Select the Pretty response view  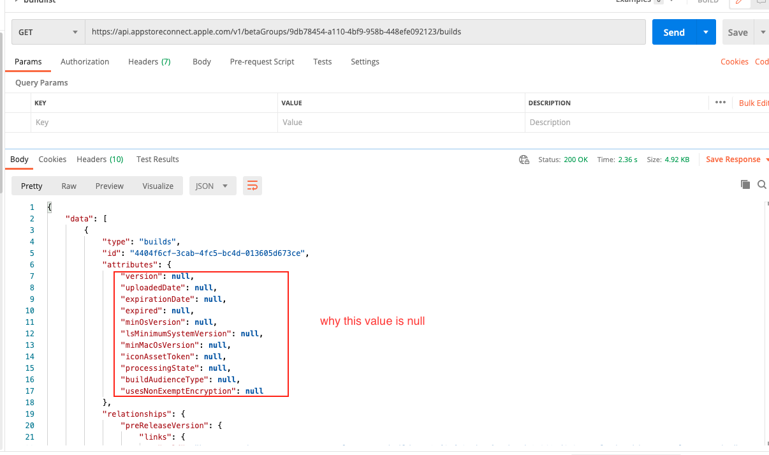click(x=31, y=186)
